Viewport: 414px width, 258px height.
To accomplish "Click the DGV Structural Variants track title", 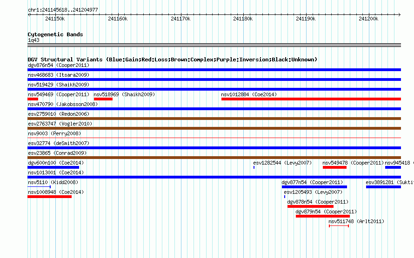I will (172, 60).
